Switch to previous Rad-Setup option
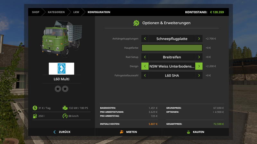257x144 pixels. click(145, 57)
